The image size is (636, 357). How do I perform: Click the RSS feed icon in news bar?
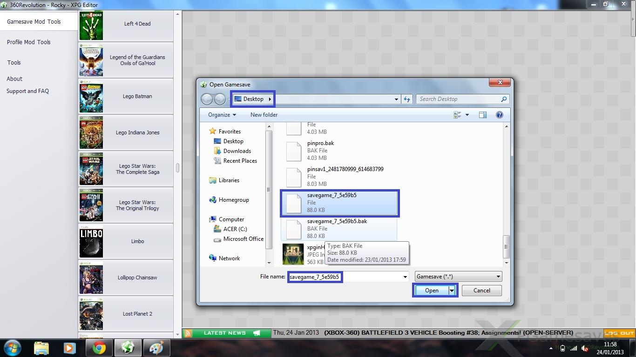click(x=188, y=333)
